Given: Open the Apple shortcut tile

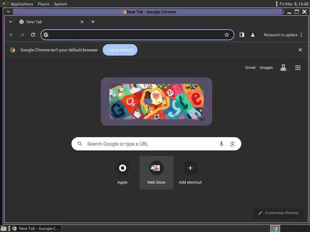Looking at the screenshot, I should 122,173.
